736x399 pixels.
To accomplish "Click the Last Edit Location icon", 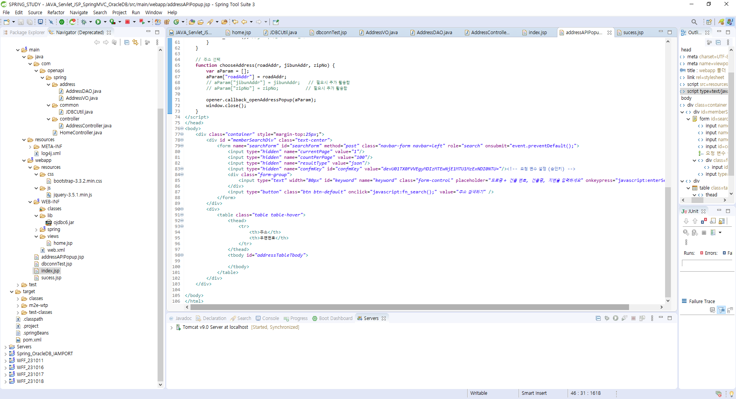I will tap(235, 22).
